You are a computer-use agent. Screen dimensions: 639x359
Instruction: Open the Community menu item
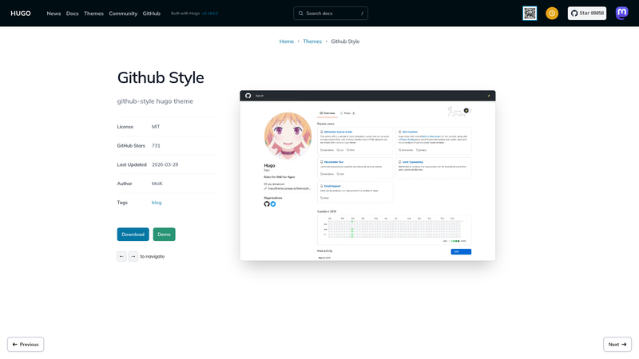(x=123, y=14)
